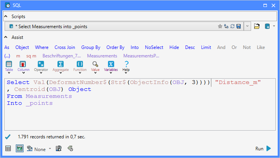Click the rename script icon

tap(226, 26)
